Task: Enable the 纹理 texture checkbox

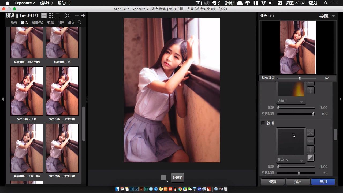Action: pyautogui.click(x=263, y=123)
